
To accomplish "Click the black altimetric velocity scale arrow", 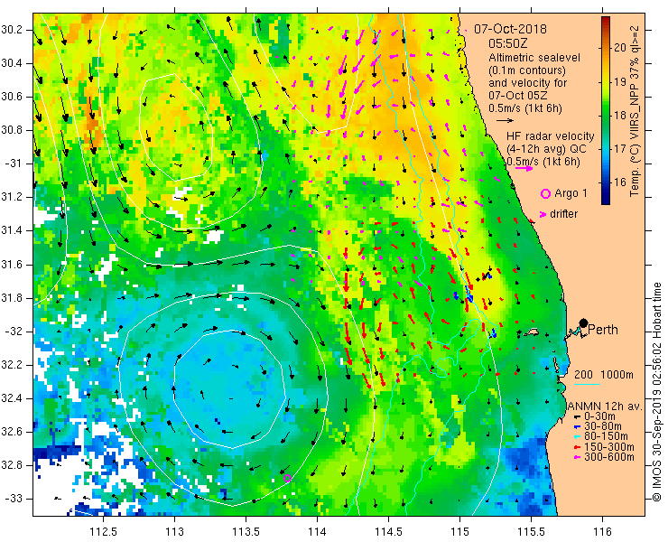I will tap(506, 121).
